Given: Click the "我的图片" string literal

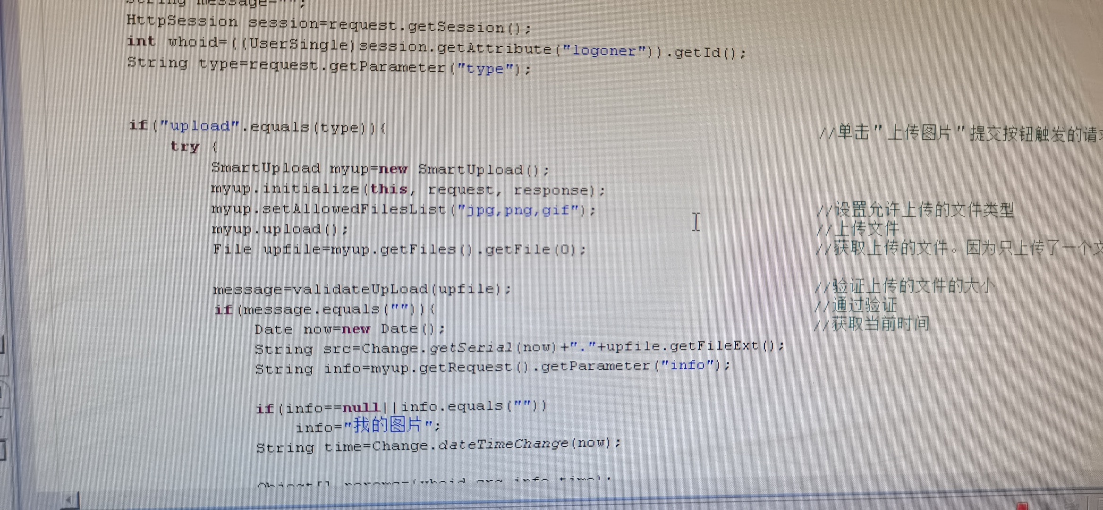Looking at the screenshot, I should [x=388, y=426].
